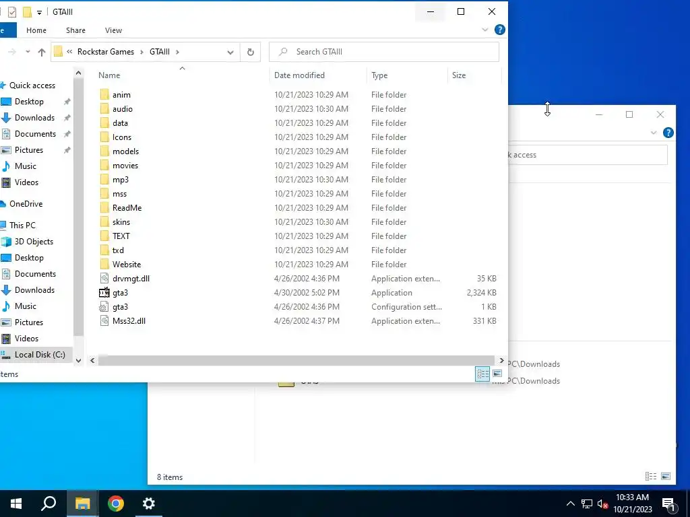
Task: Open taskbar Search
Action: (49, 504)
